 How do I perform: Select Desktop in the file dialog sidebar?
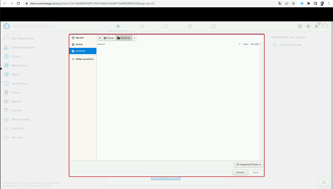pos(83,51)
